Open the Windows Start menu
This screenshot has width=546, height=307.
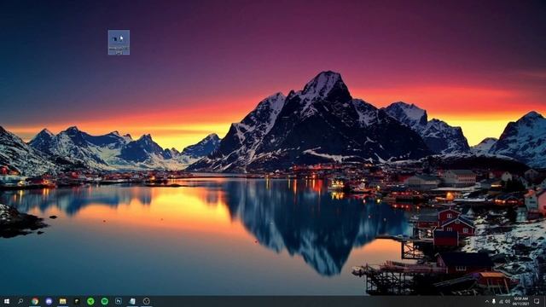click(6, 301)
